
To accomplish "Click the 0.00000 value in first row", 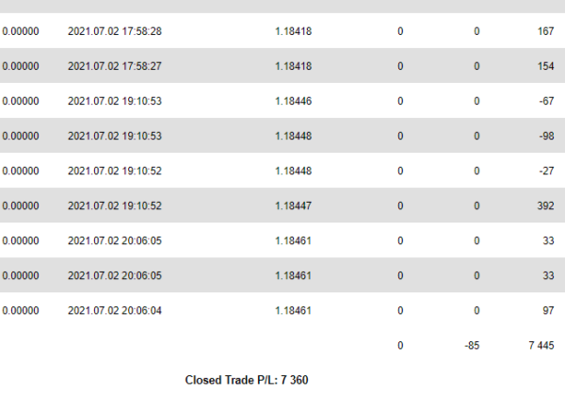I will point(21,31).
